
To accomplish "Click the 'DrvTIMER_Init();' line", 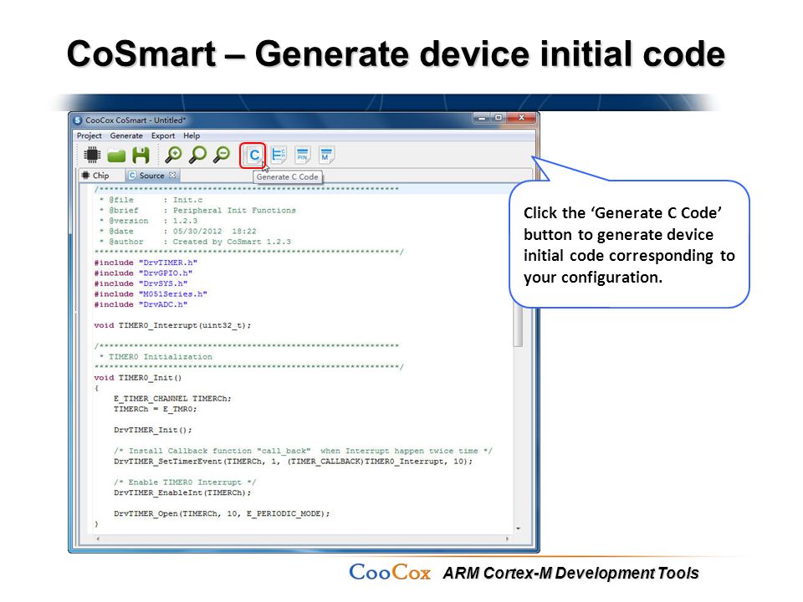I will point(152,430).
